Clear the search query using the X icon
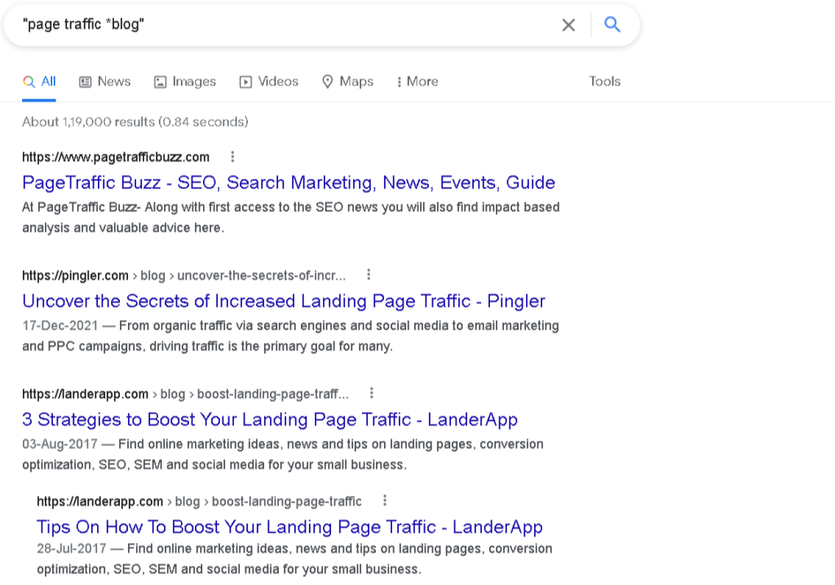This screenshot has width=835, height=585. pos(568,24)
